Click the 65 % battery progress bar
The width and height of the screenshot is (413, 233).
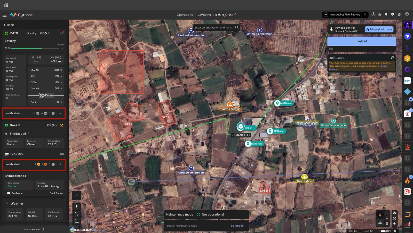(x=35, y=48)
